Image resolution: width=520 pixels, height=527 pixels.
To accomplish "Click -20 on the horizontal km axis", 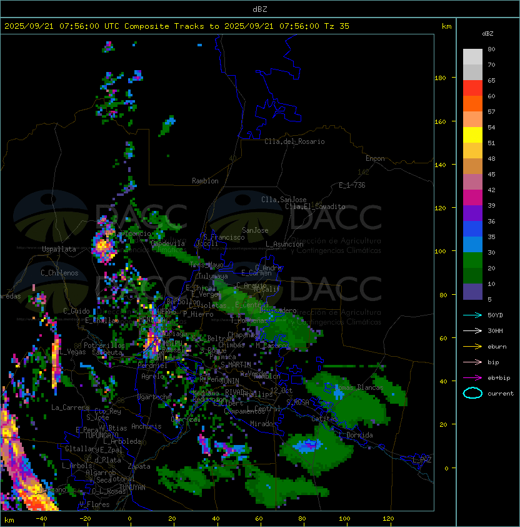I will click(x=85, y=519).
